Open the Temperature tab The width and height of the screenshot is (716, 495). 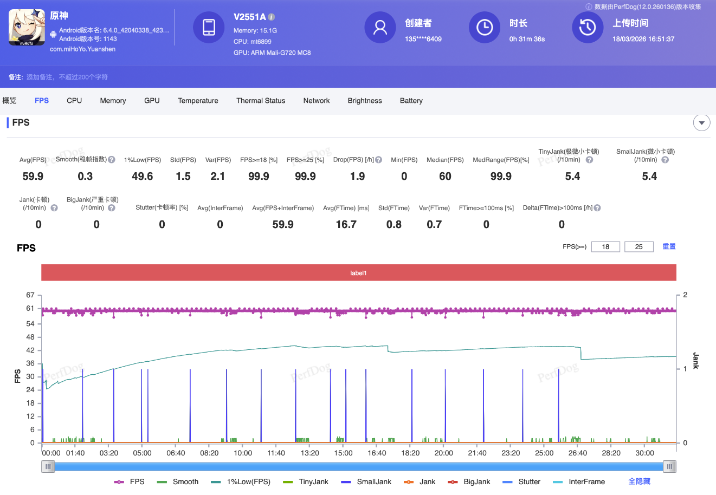click(198, 101)
